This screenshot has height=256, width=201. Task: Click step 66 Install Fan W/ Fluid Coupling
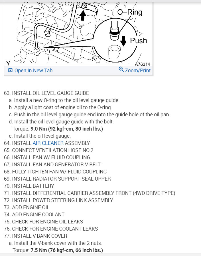click(x=47, y=157)
